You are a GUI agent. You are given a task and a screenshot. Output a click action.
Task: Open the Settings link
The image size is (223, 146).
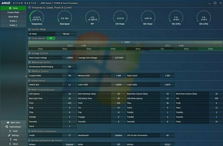(x=13, y=136)
